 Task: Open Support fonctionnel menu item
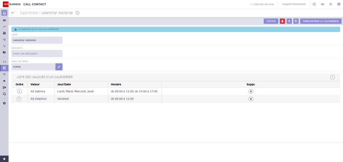tap(294, 4)
